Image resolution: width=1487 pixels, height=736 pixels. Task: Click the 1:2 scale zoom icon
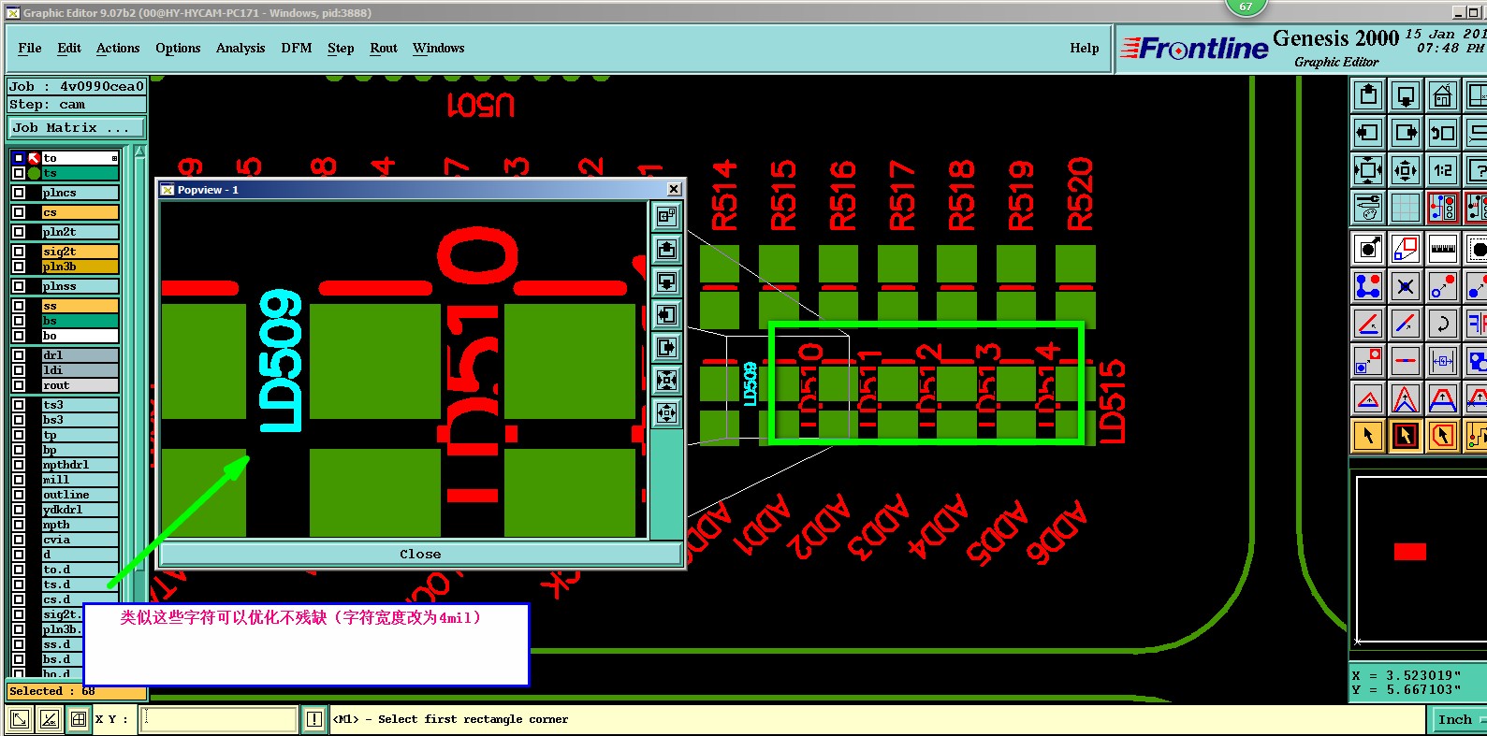[x=1443, y=170]
